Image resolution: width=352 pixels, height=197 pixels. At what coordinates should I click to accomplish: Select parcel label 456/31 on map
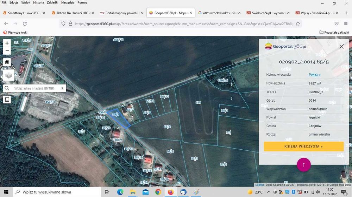(x=50, y=102)
